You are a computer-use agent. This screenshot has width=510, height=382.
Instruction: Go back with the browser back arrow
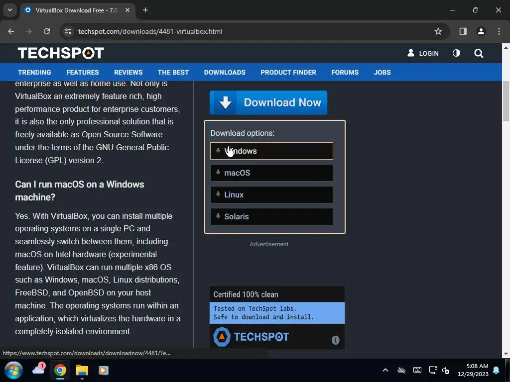click(11, 31)
